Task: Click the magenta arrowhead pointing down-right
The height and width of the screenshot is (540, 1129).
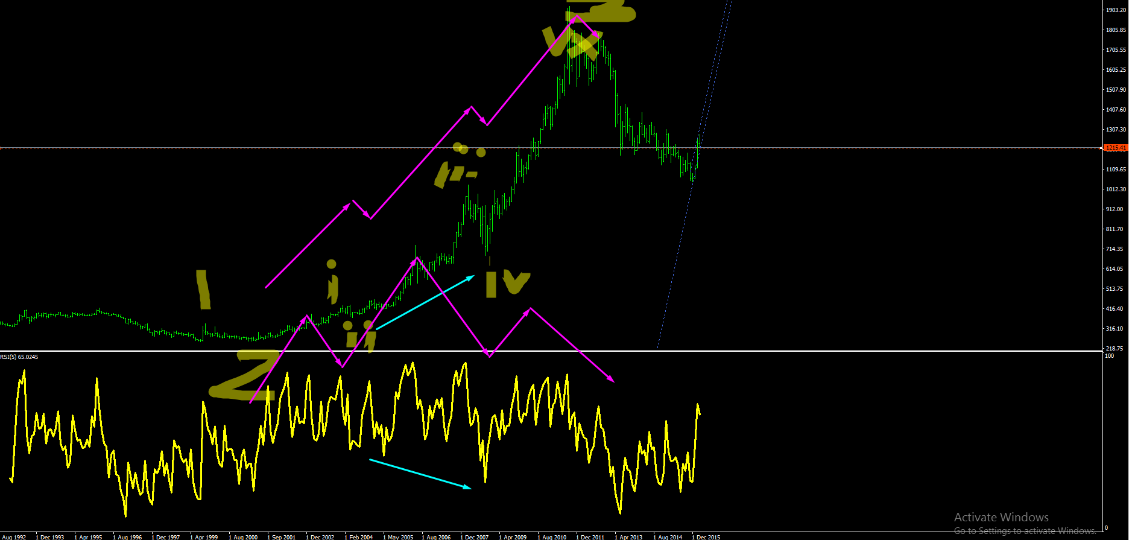Action: tap(610, 380)
